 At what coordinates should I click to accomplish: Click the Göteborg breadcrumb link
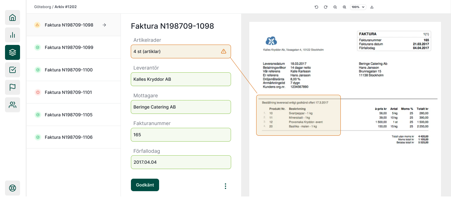point(43,7)
